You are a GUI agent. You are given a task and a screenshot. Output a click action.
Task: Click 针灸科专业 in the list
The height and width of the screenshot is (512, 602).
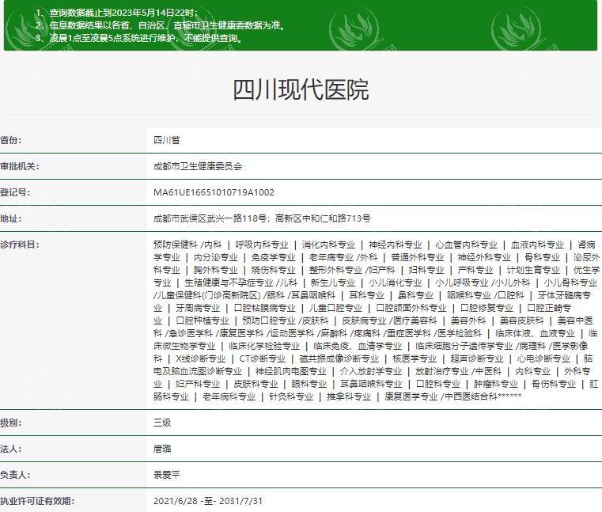point(291,396)
